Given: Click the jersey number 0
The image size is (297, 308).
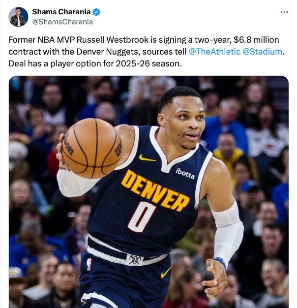Looking at the screenshot, I should 141,216.
